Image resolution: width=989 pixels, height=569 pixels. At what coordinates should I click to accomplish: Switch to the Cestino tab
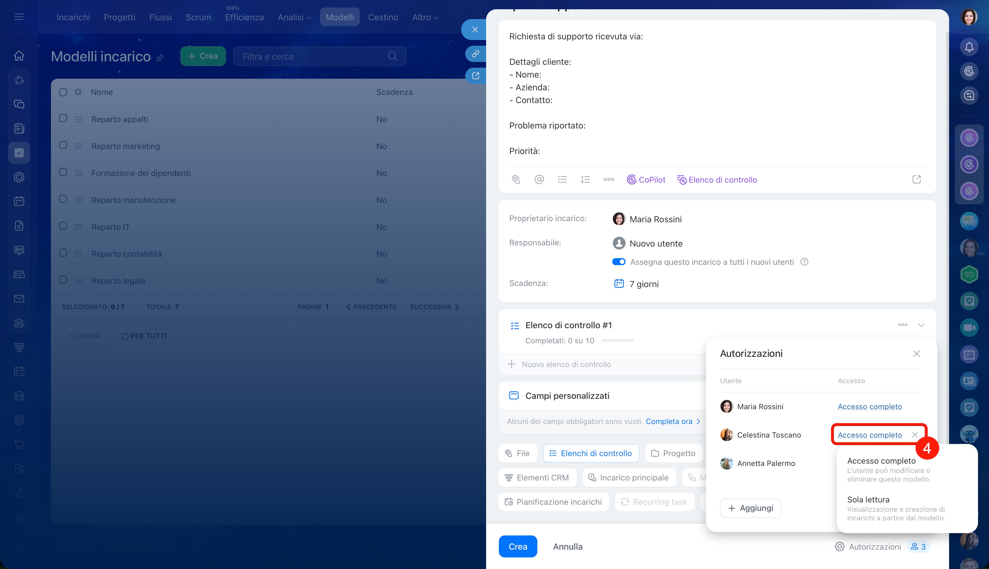[x=383, y=17]
